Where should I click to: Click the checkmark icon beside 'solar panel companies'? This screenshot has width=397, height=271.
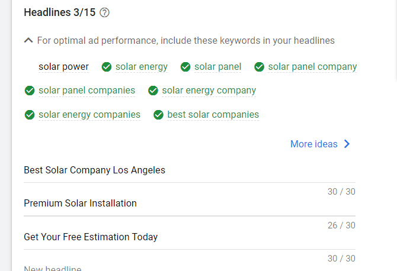(30, 91)
